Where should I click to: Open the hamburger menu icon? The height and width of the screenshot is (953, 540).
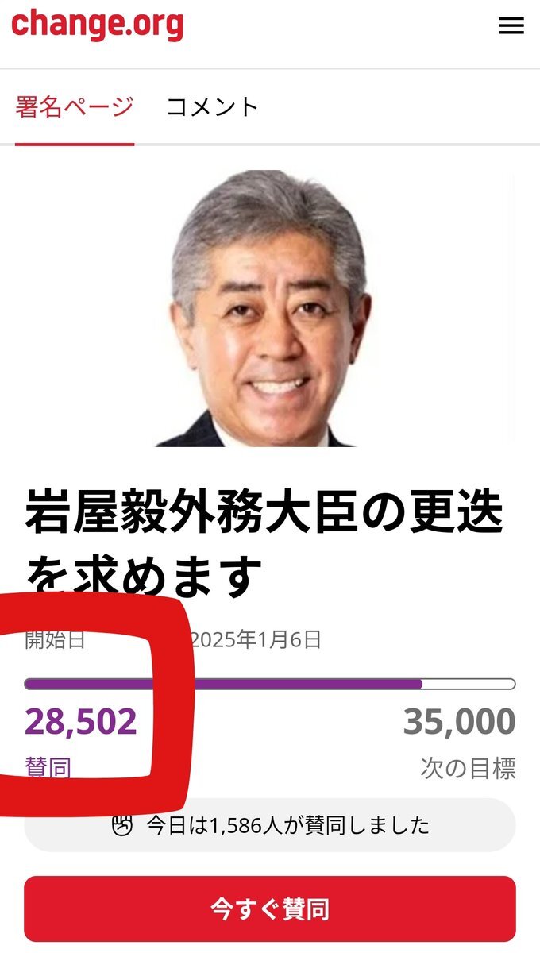pos(511,25)
